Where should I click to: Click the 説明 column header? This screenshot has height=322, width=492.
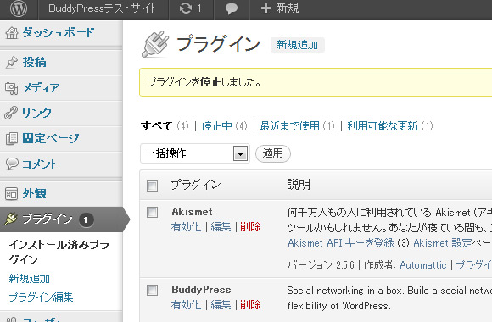coord(299,185)
